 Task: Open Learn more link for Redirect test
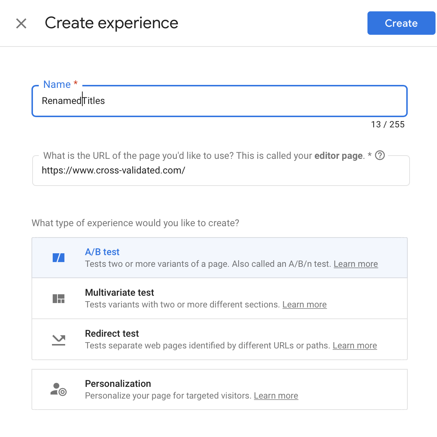tap(355, 346)
